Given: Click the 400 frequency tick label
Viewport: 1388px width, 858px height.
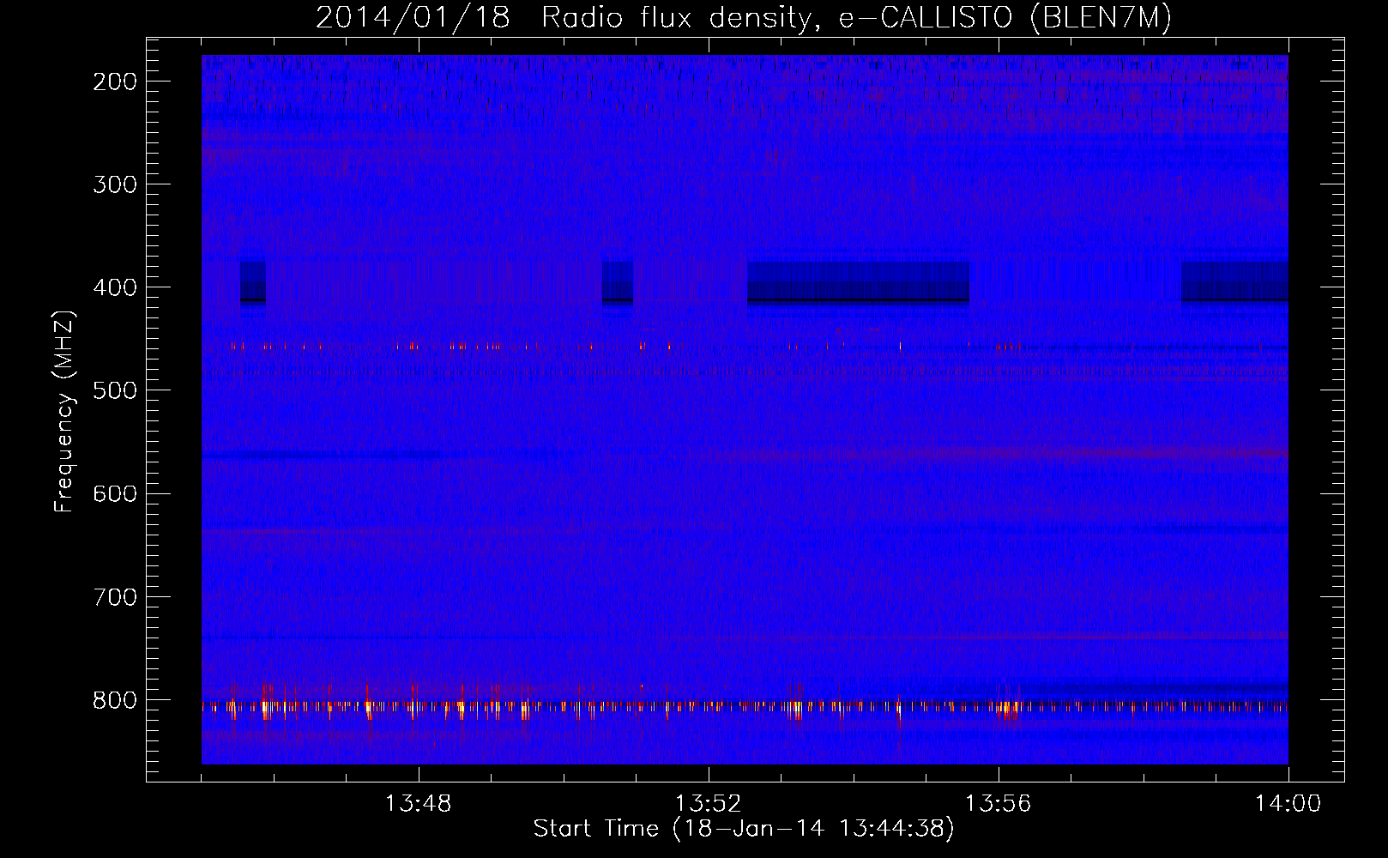Looking at the screenshot, I should coord(114,287).
